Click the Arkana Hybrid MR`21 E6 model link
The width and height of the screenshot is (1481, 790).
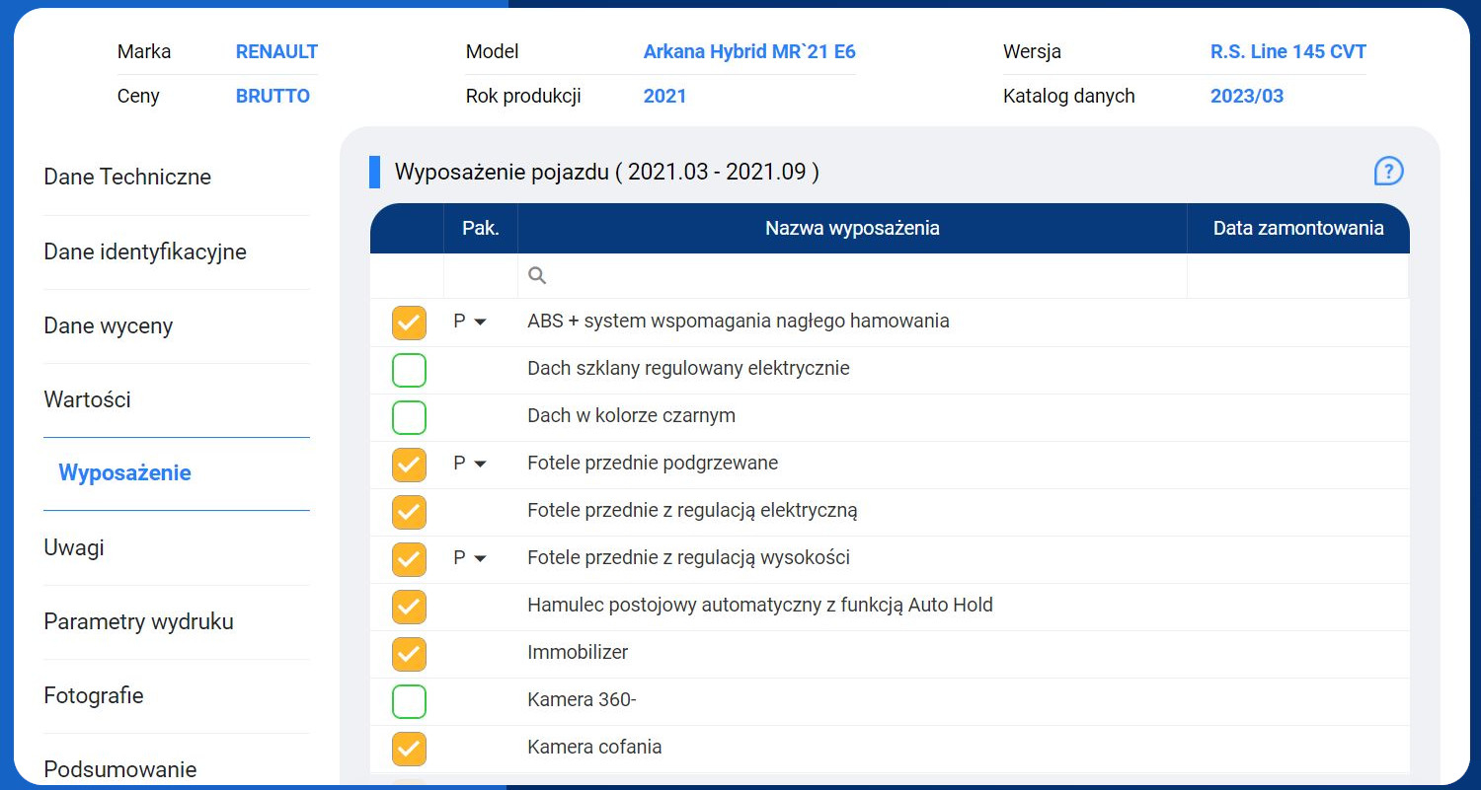click(749, 52)
